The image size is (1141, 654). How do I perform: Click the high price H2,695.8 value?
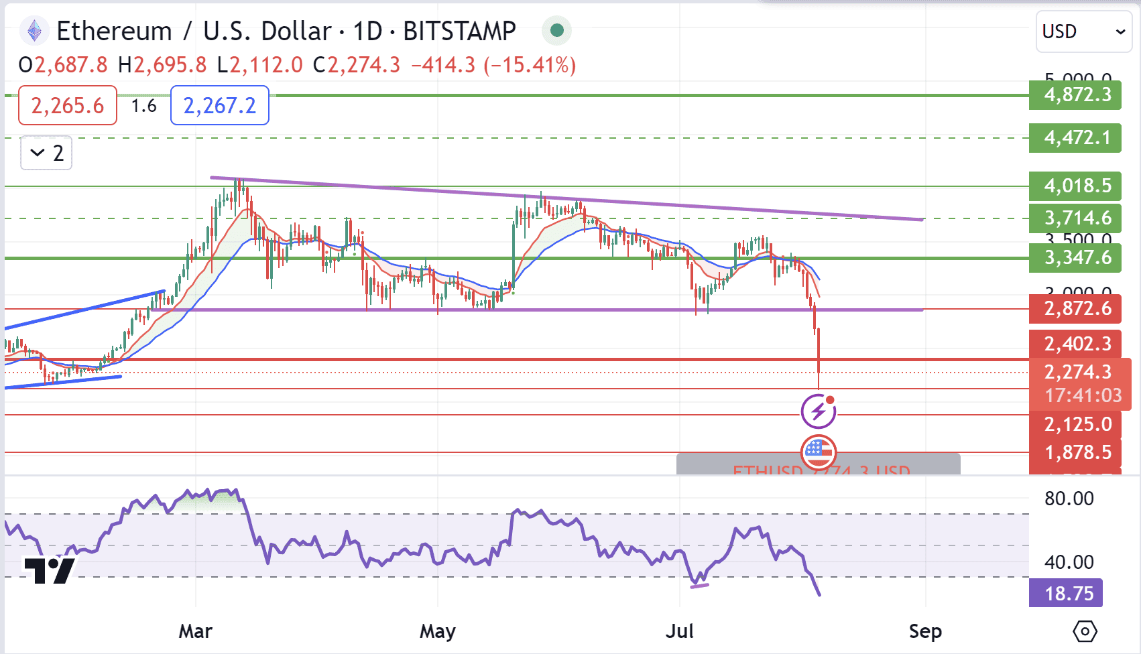pos(162,65)
